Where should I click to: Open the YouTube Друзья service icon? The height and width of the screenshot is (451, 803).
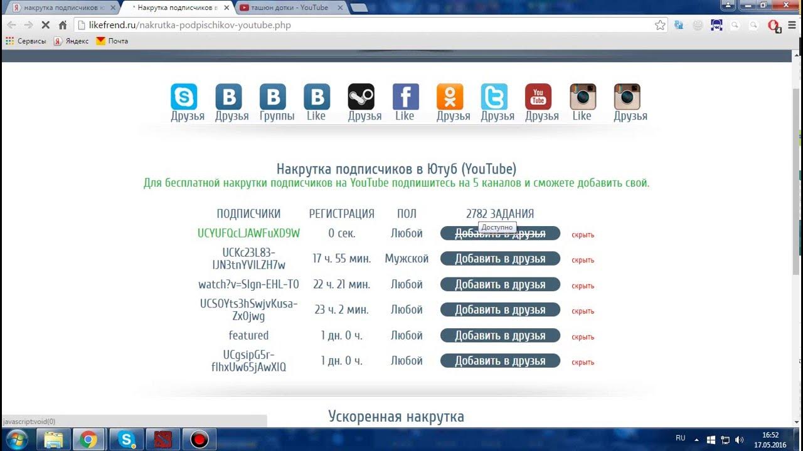pyautogui.click(x=538, y=97)
